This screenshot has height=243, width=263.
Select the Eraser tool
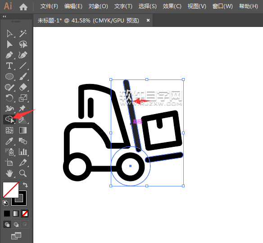(x=23, y=87)
